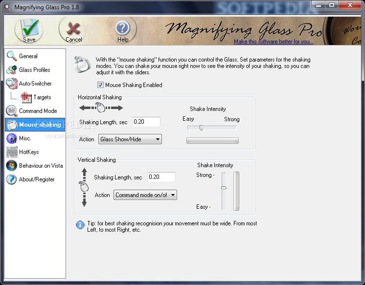Focus horizontal Shaking Length field
This screenshot has width=365, height=285.
click(x=146, y=122)
